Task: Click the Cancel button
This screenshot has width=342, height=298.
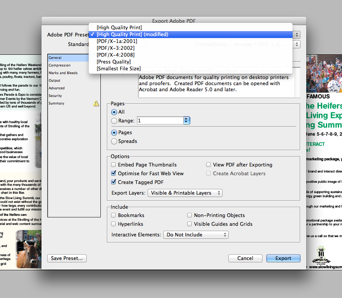Action: [x=245, y=258]
